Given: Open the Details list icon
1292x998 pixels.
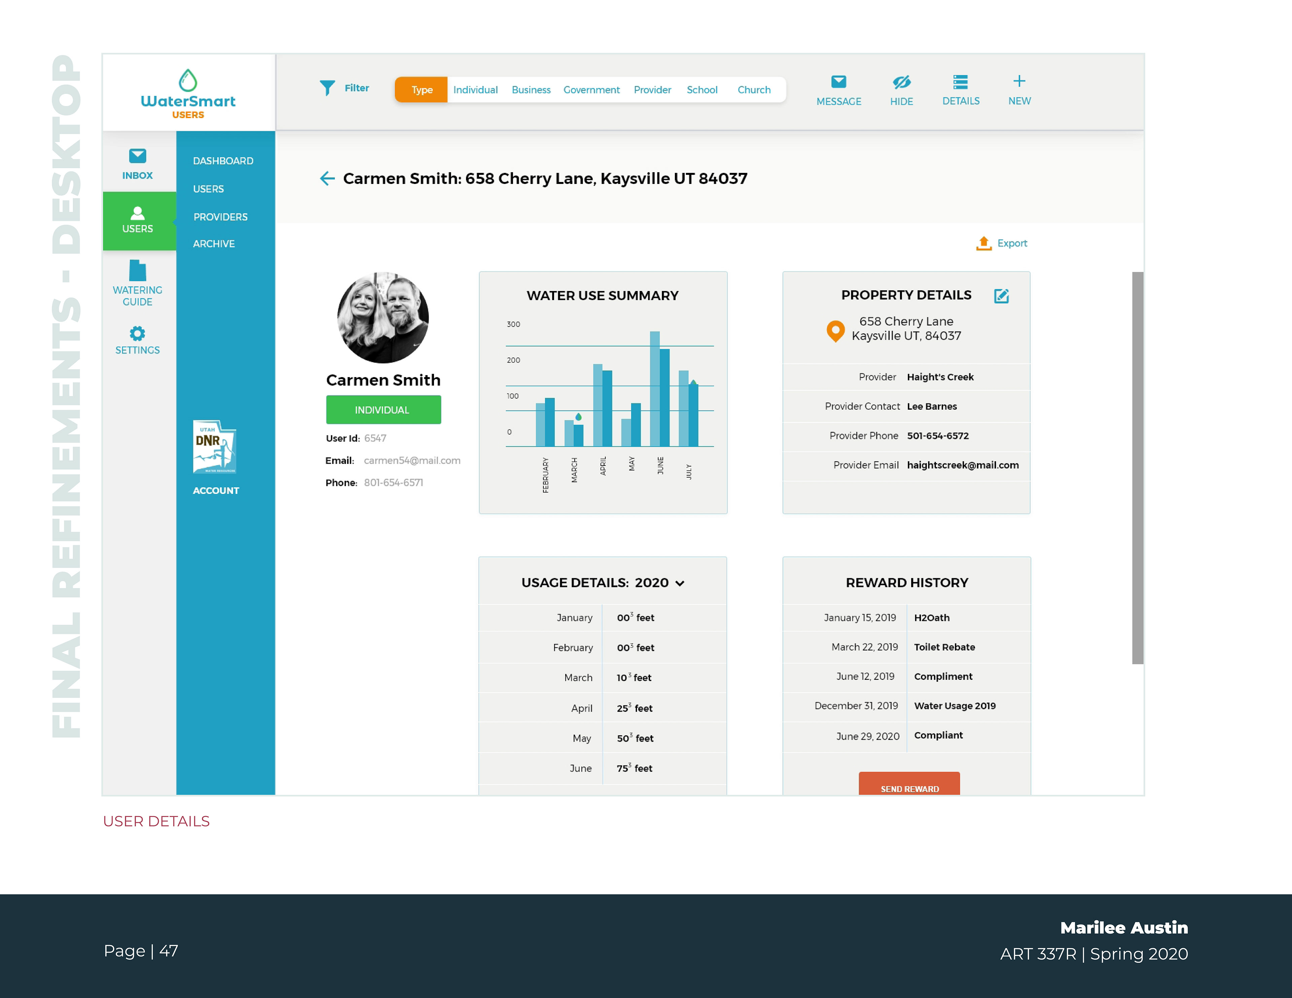Looking at the screenshot, I should pos(960,82).
